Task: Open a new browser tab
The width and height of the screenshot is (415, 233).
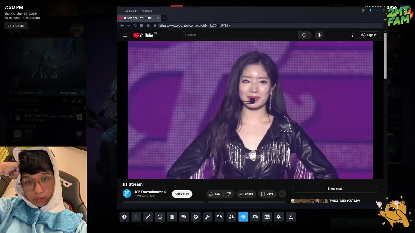Action: click(x=164, y=18)
